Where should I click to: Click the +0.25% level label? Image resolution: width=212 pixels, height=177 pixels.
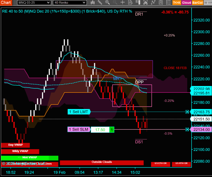[x=169, y=35]
